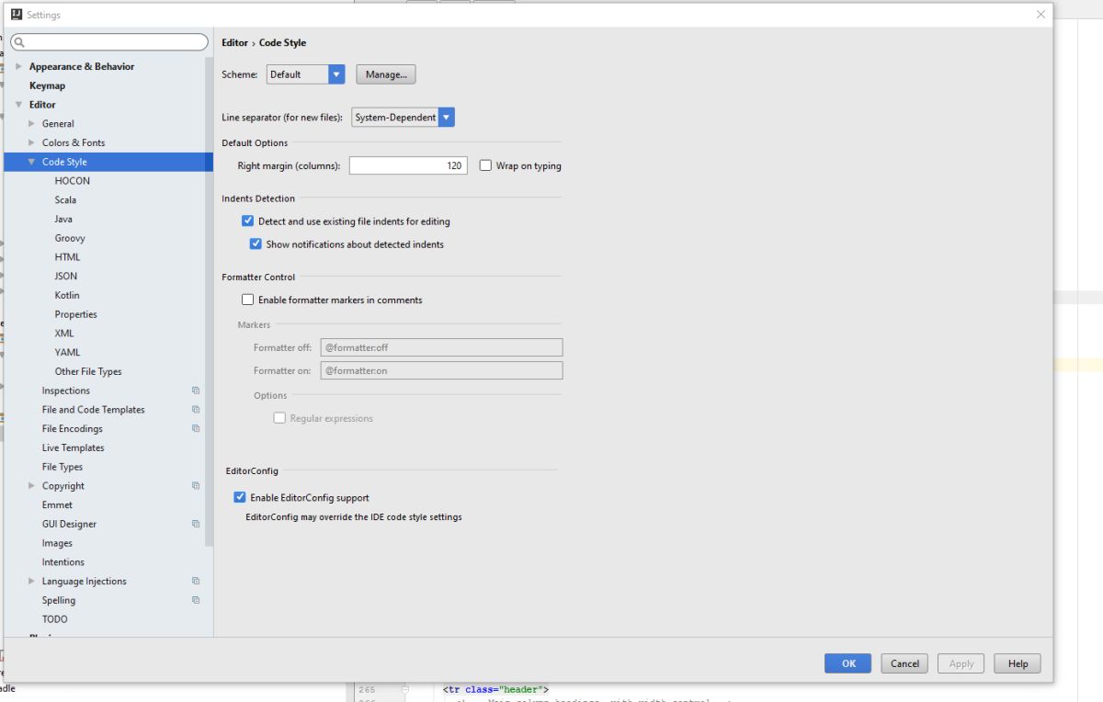Click project-level icon next to File and Code Templates
This screenshot has height=702, width=1103.
click(x=196, y=410)
